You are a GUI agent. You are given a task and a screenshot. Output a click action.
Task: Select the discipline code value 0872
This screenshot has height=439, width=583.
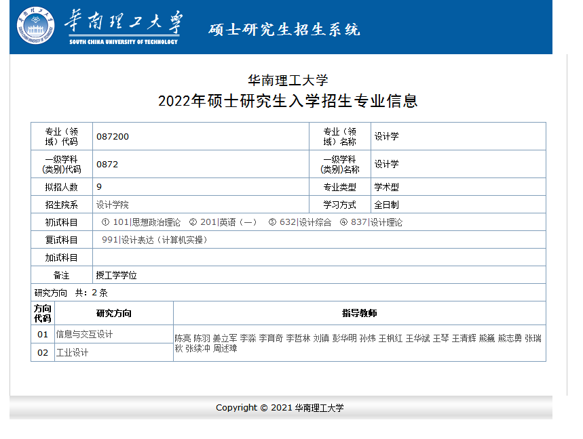click(107, 165)
